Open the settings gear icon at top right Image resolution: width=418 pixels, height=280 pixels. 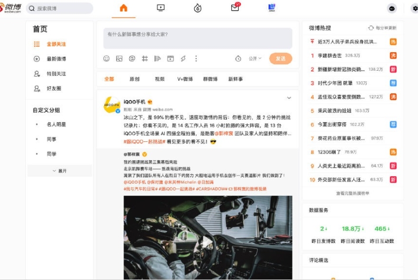[x=415, y=8]
